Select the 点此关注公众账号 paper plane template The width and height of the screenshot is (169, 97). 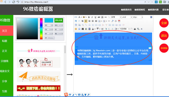click(x=39, y=76)
